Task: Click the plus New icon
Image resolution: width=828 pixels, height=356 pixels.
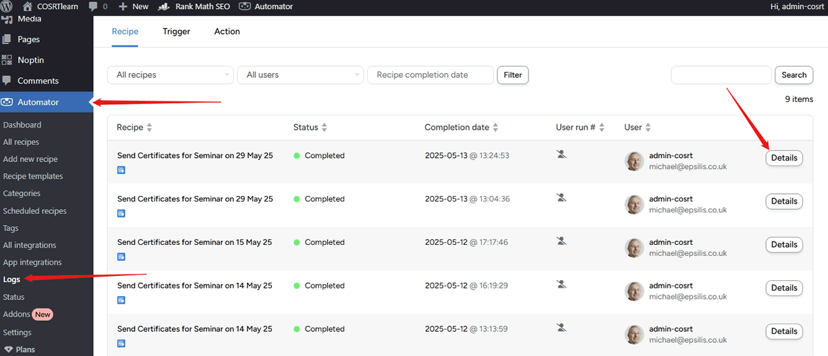Action: (124, 6)
